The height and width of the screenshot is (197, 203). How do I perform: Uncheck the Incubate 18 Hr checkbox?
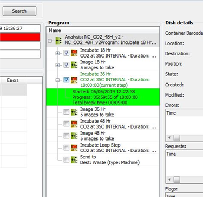point(67,53)
